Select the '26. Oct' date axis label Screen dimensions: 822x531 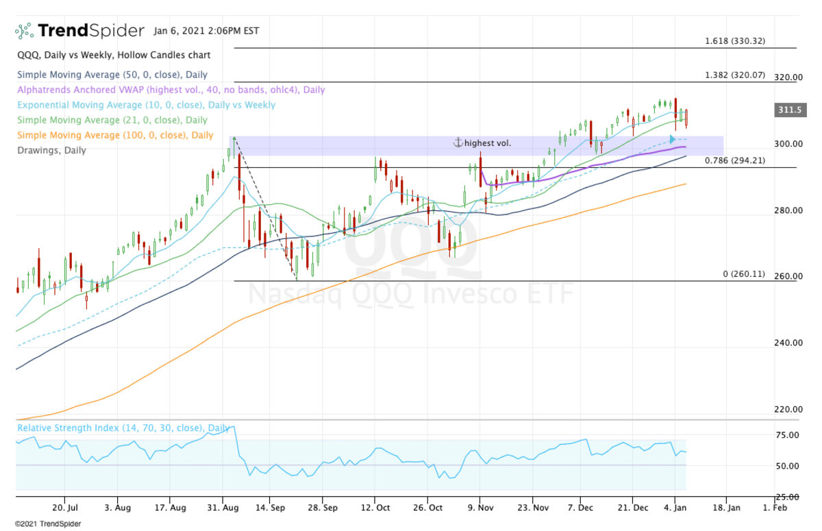(x=427, y=508)
